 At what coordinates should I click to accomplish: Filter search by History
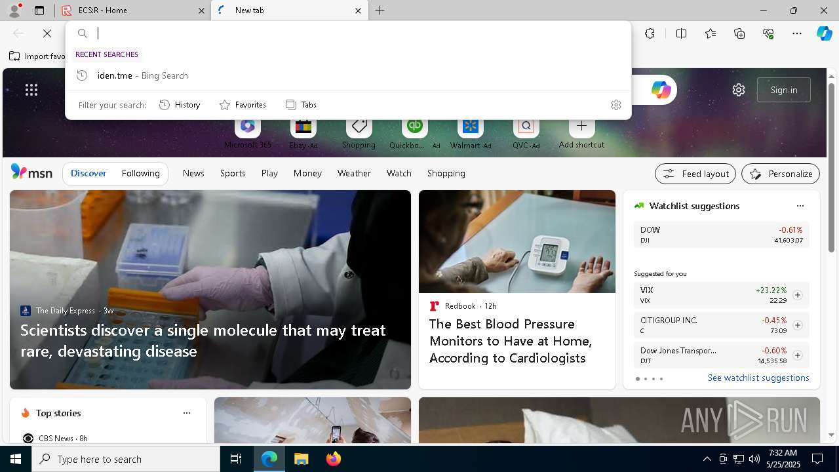180,105
